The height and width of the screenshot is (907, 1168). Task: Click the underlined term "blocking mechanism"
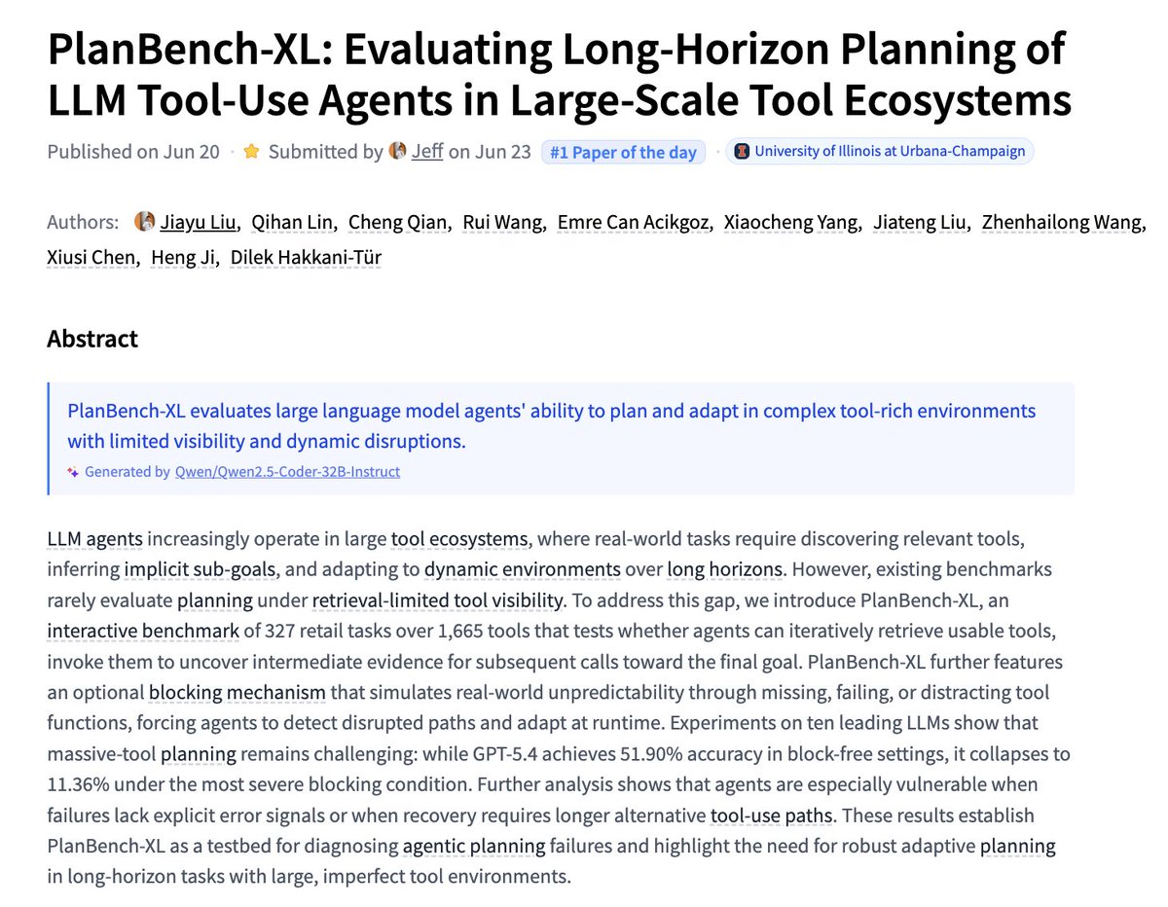[x=237, y=692]
